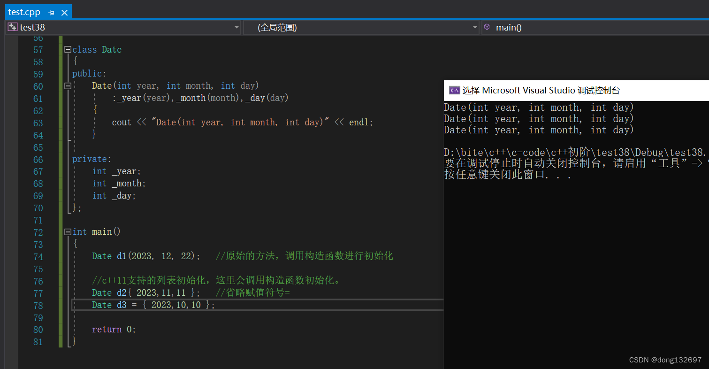
Task: Click line number 81 in the gutter
Action: [38, 342]
